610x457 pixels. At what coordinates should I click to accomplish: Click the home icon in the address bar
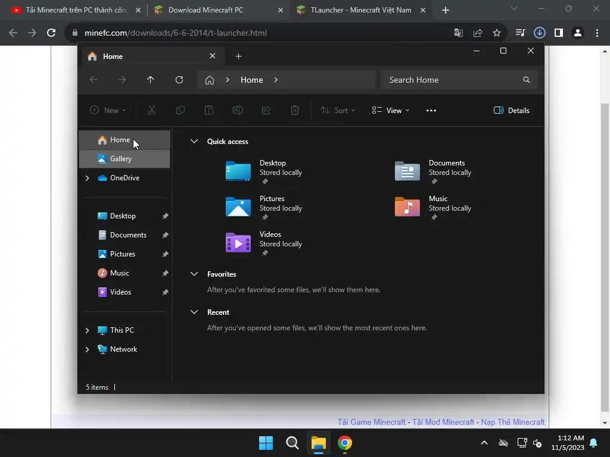pos(210,80)
